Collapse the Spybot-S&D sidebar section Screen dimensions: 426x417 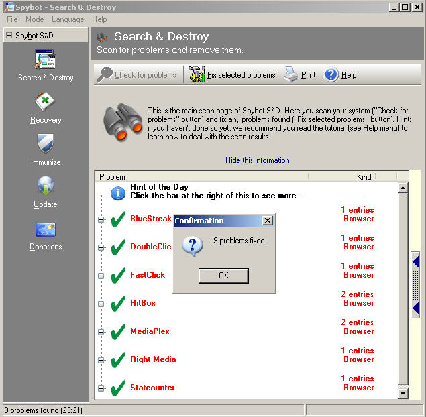pos(9,36)
